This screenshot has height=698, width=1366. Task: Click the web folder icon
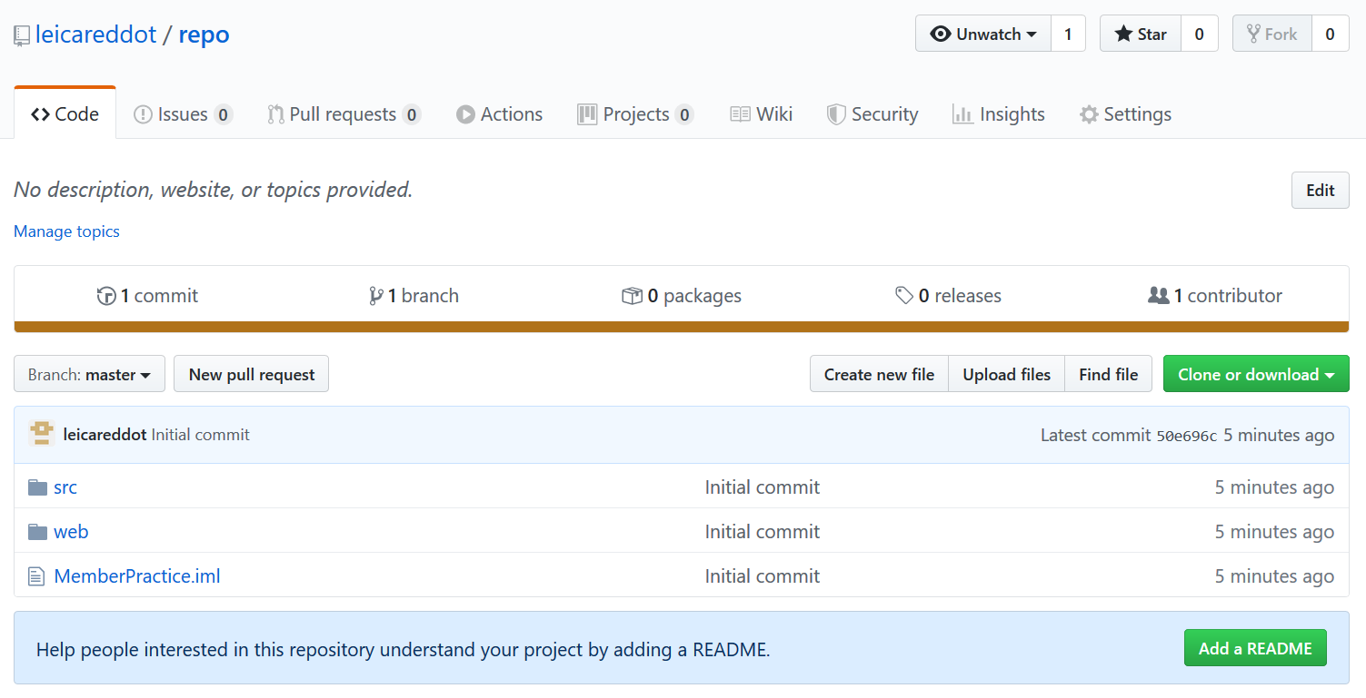tap(37, 532)
